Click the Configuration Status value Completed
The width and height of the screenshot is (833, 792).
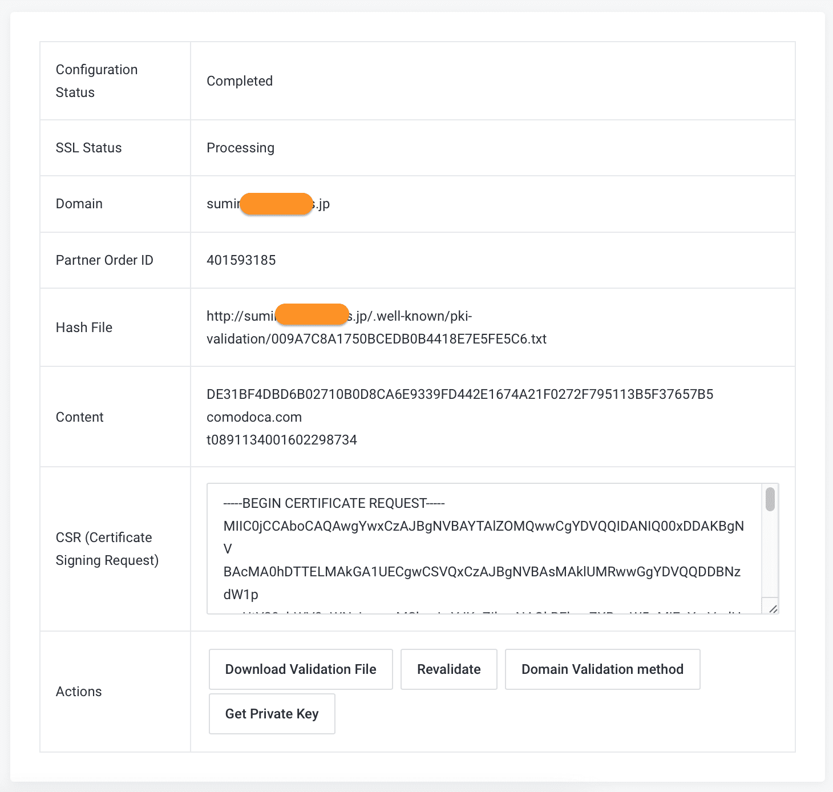240,81
